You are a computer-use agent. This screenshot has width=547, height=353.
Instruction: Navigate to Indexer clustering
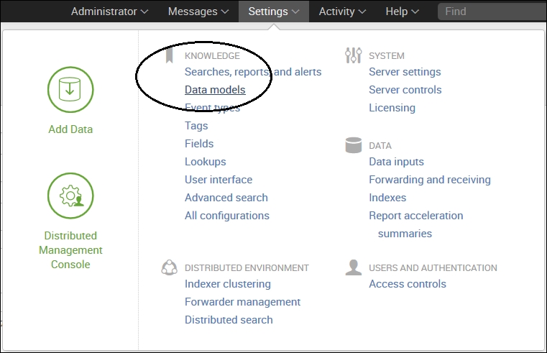[228, 284]
